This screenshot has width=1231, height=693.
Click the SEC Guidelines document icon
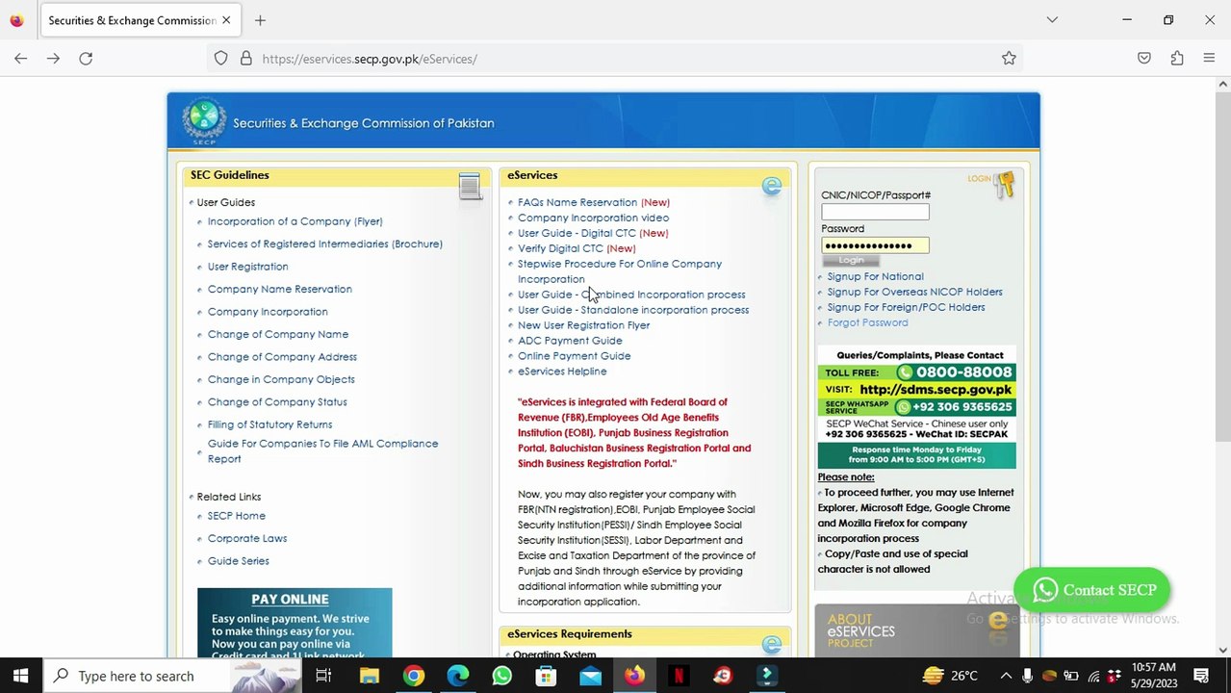click(x=470, y=187)
